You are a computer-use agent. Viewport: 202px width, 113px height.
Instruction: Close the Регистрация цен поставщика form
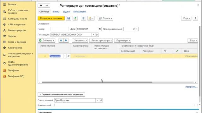[x=198, y=5]
